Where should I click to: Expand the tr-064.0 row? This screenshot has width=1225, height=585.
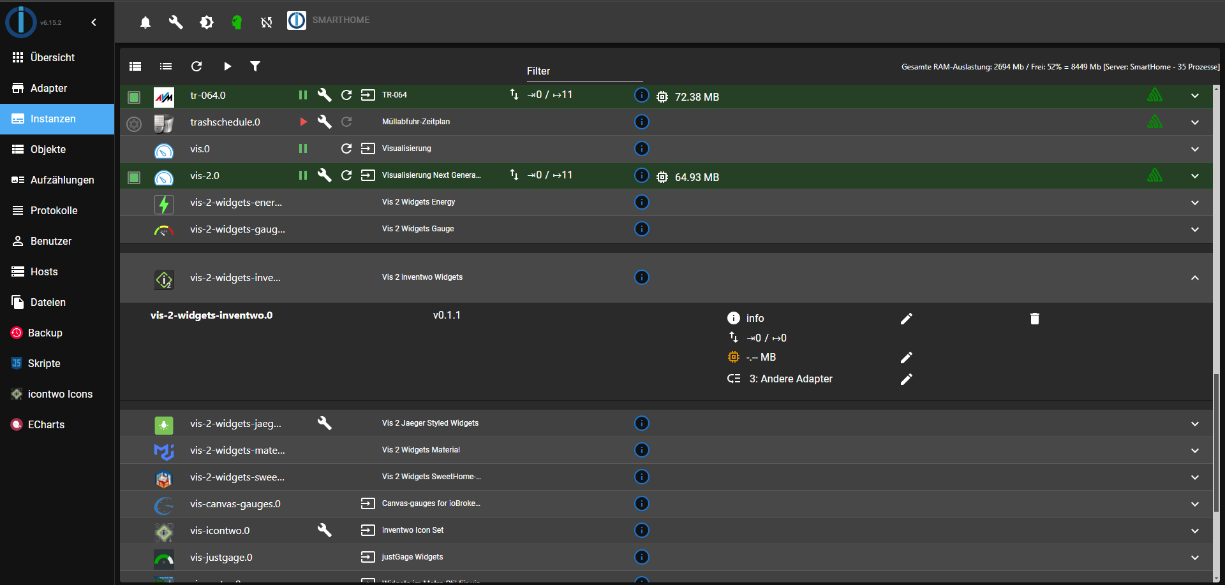pos(1195,96)
